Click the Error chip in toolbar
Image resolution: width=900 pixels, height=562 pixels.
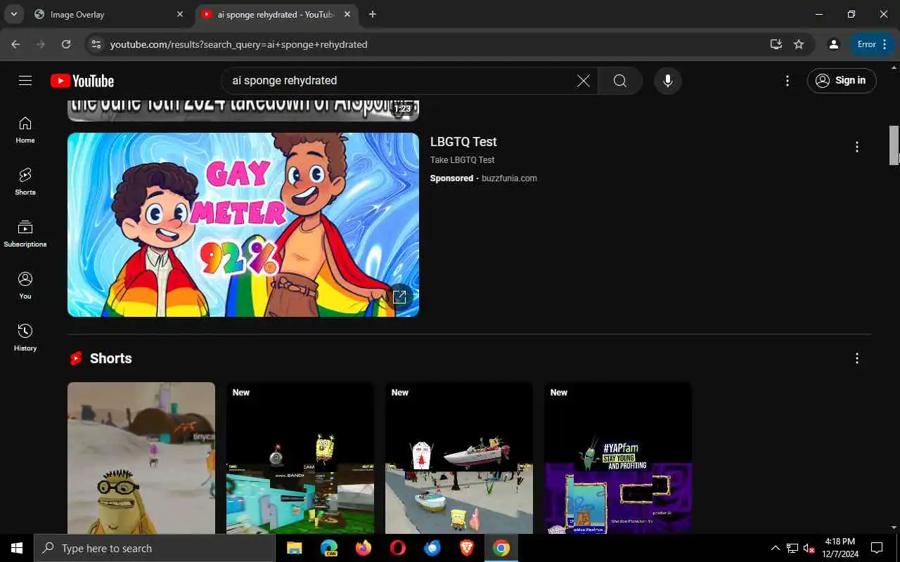[x=873, y=44]
